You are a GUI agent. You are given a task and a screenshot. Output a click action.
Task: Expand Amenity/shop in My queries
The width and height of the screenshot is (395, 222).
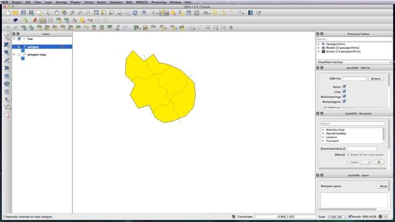click(323, 130)
